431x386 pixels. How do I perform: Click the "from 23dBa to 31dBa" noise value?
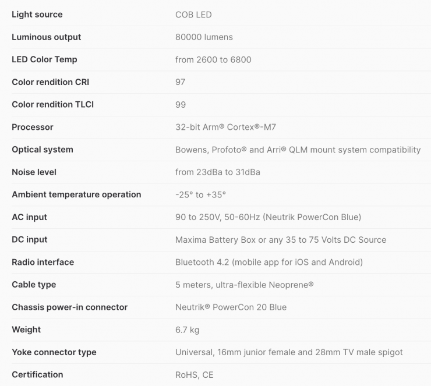pyautogui.click(x=218, y=172)
